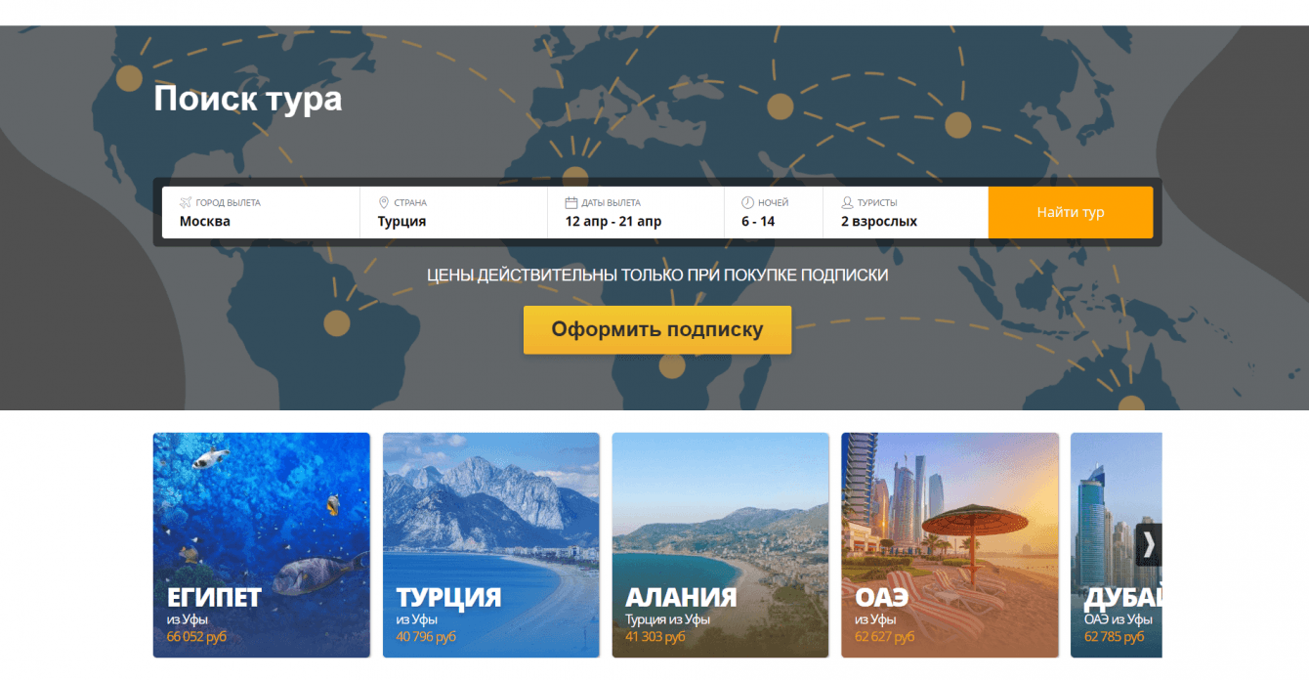The height and width of the screenshot is (680, 1309).
Task: Click the Оформить подписку button
Action: pyautogui.click(x=657, y=329)
